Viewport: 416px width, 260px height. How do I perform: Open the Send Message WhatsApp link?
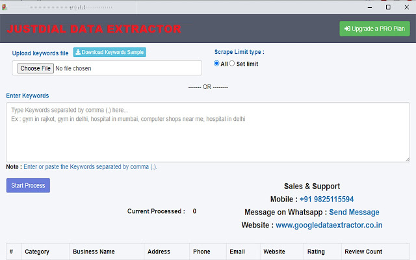354,212
